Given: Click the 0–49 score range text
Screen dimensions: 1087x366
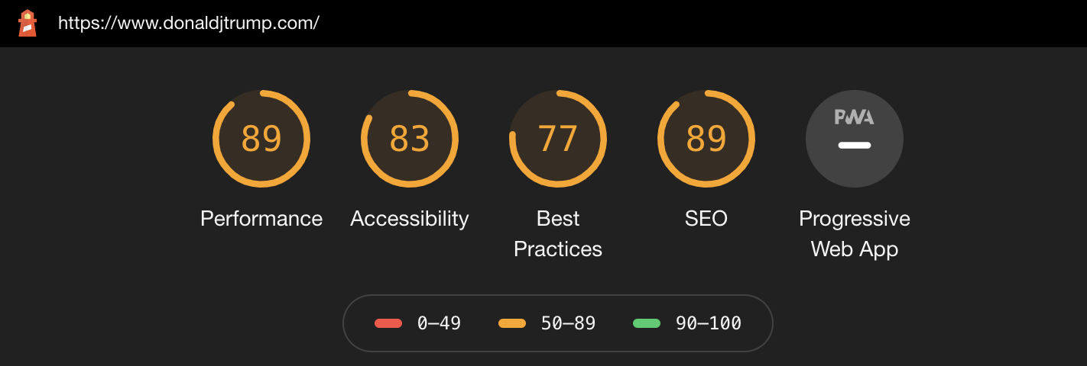Looking at the screenshot, I should [x=440, y=323].
